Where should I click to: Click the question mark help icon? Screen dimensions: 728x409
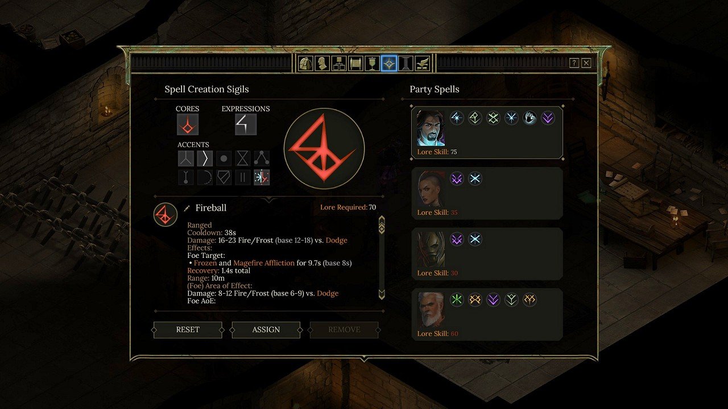point(574,63)
